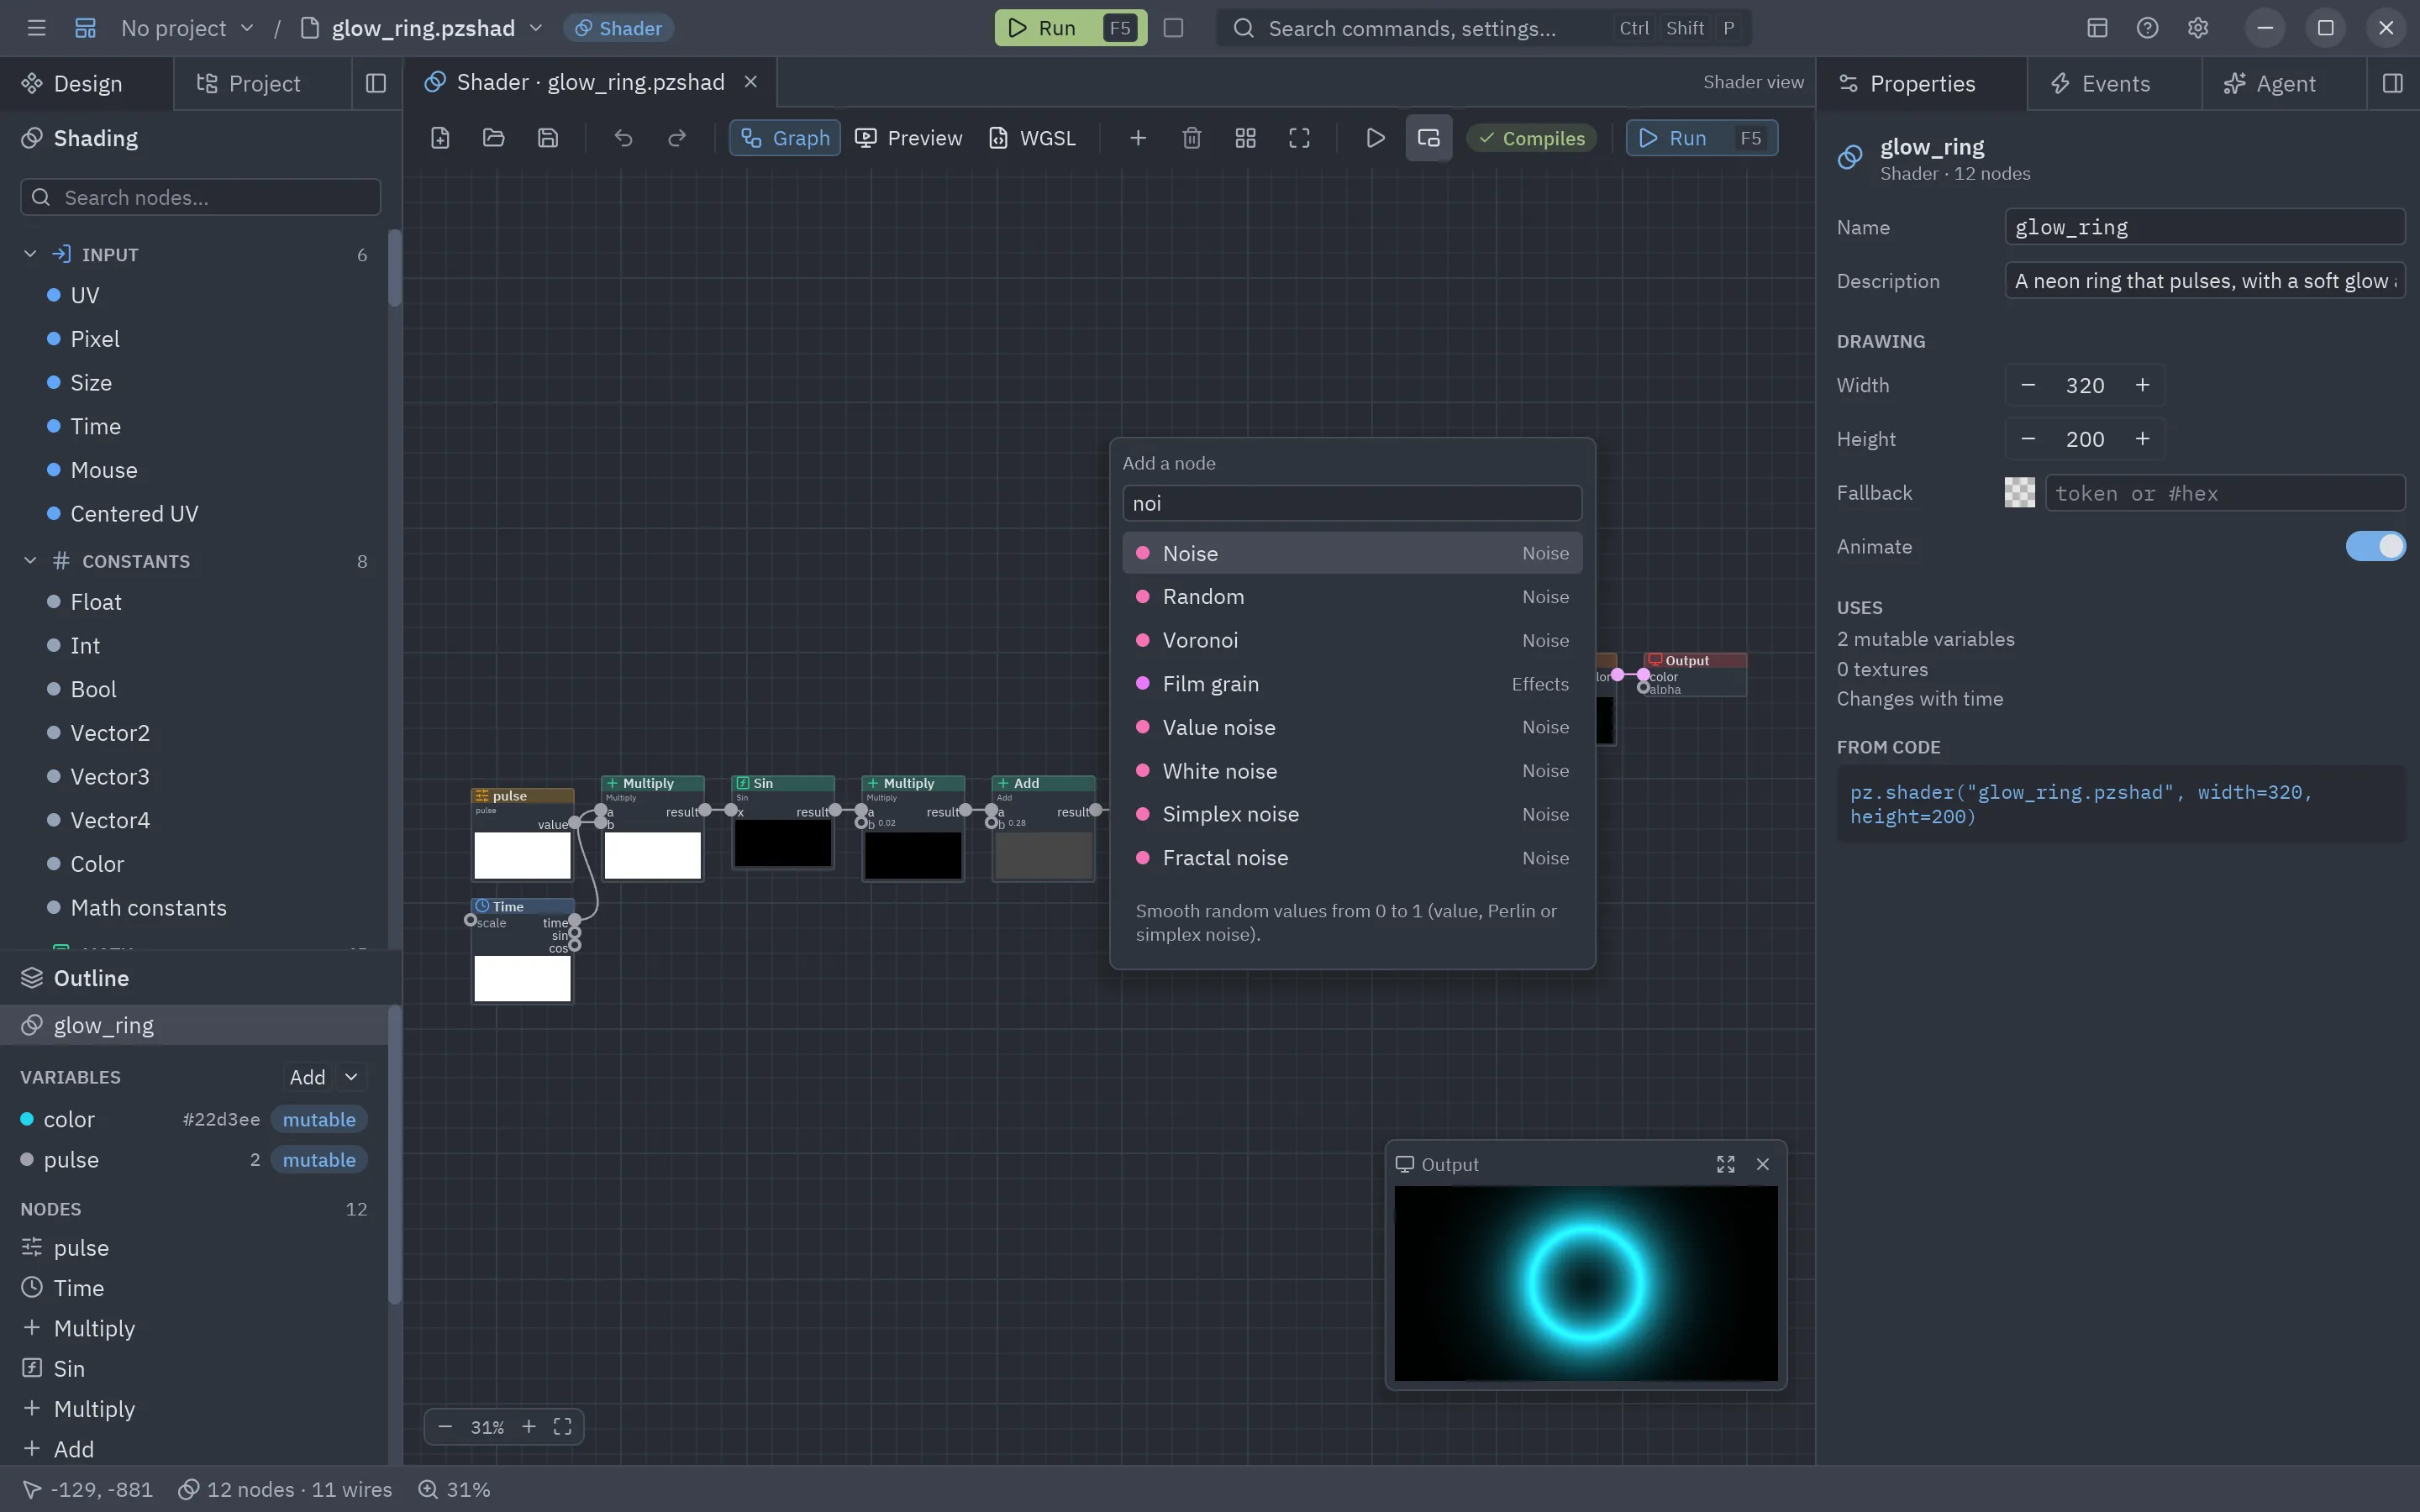Screen dimensions: 2420x1512
Task: Click the new shader file icon
Action: pyautogui.click(x=440, y=138)
